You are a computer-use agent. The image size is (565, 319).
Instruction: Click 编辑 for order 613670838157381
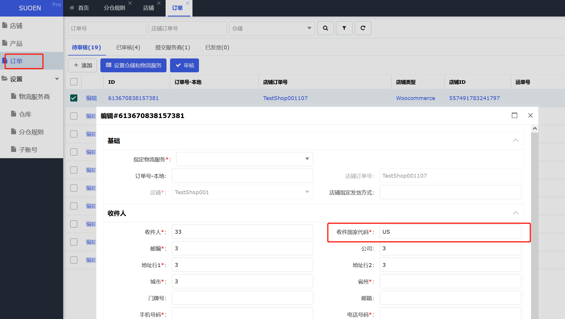coord(91,98)
